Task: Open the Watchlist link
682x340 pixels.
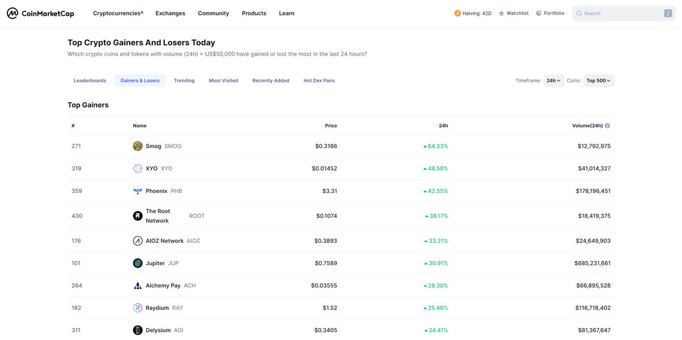Action: point(513,13)
